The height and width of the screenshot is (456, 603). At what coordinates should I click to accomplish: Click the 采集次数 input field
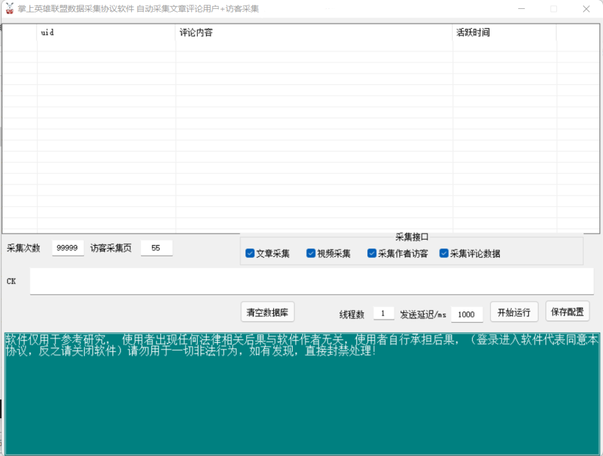click(x=68, y=248)
